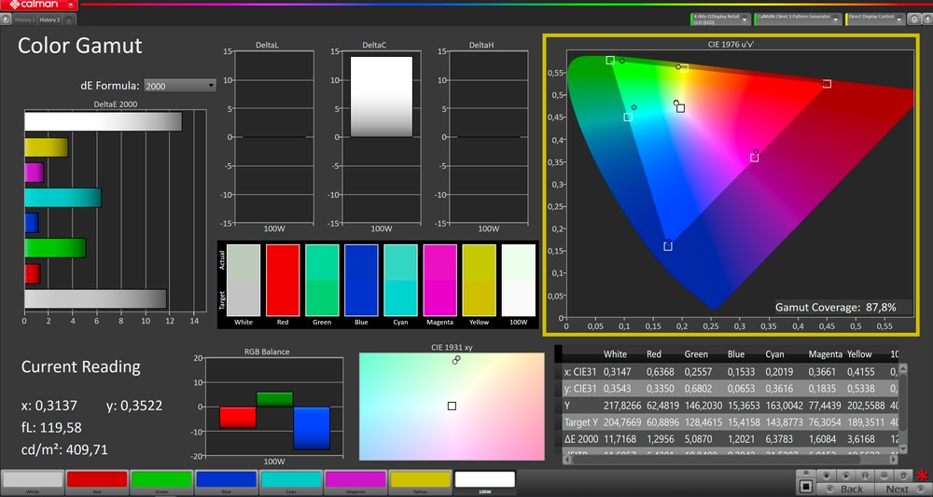
Task: Click the Back button
Action: tap(850, 489)
